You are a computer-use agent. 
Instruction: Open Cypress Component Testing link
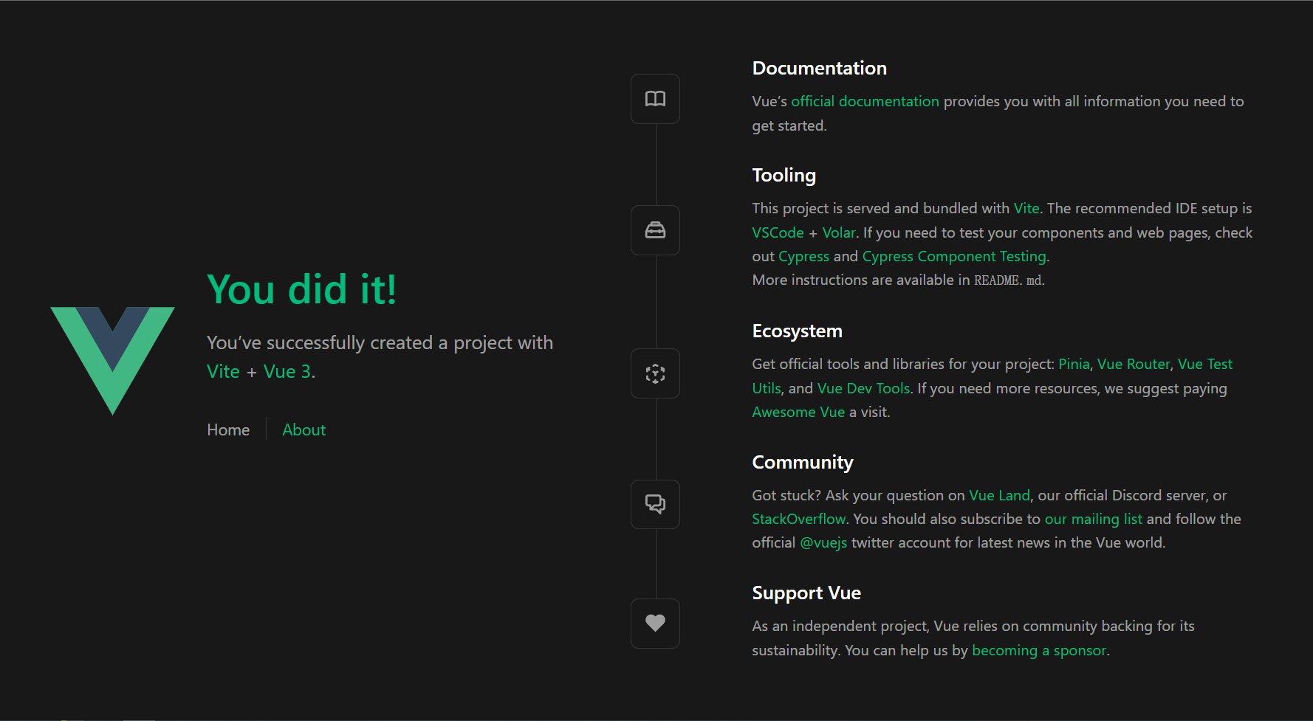[x=954, y=256]
